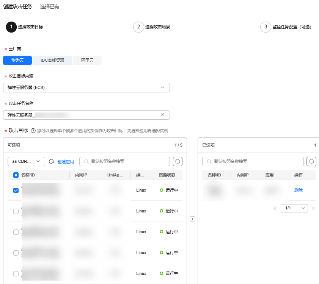This screenshot has height=284, width=319.
Task: Go to next page in selected list
Action: pyautogui.click(x=313, y=208)
